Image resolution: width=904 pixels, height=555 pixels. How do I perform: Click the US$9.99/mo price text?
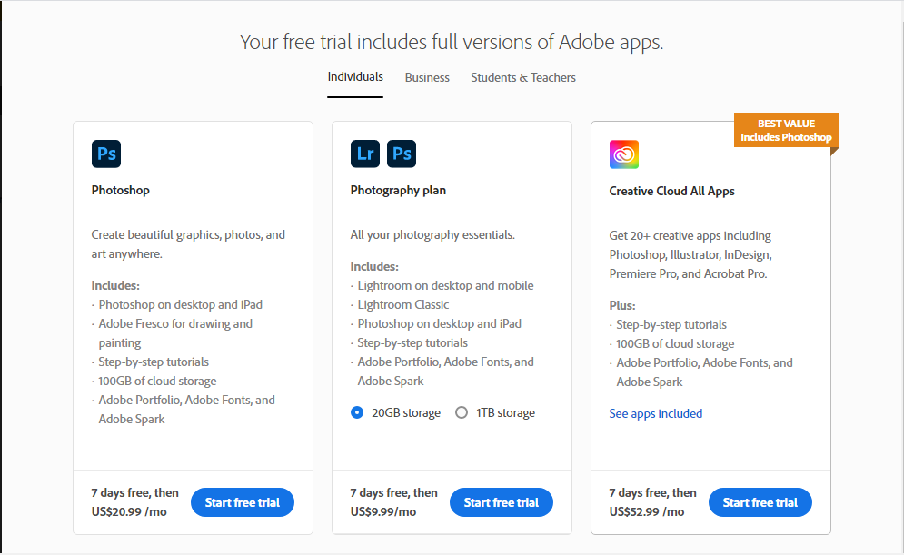tap(383, 511)
